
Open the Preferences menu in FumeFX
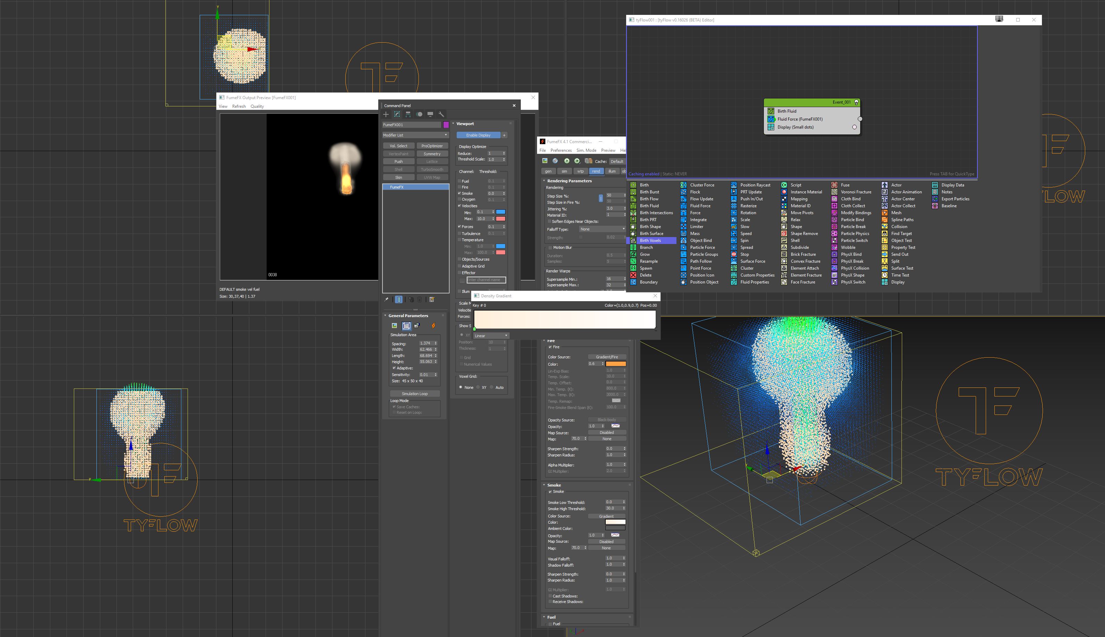point(561,150)
